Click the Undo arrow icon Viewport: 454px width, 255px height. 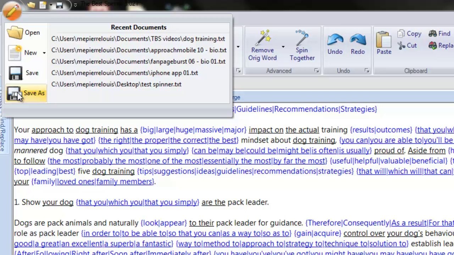(335, 40)
